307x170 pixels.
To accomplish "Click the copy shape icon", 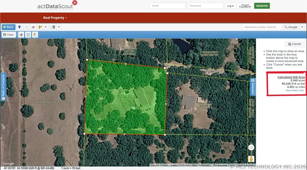I will pos(28,35).
